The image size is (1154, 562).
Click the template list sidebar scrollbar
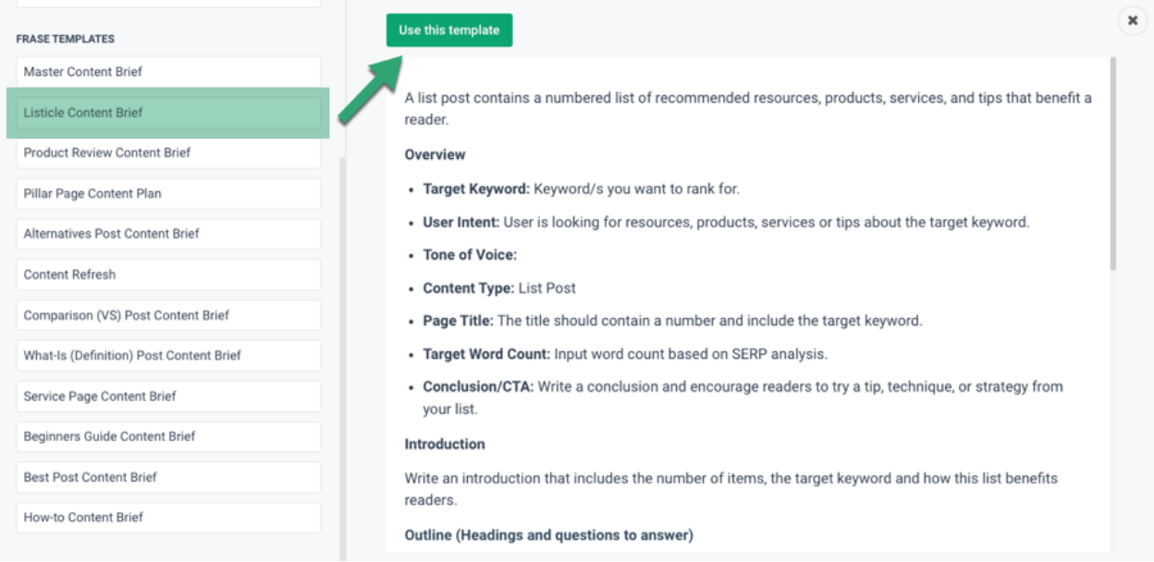click(x=341, y=351)
